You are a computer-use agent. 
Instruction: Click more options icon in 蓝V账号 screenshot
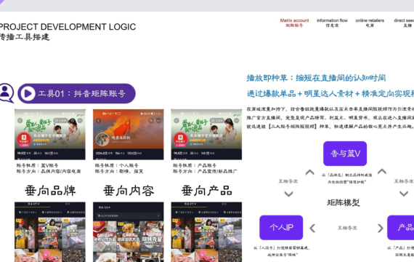80,121
